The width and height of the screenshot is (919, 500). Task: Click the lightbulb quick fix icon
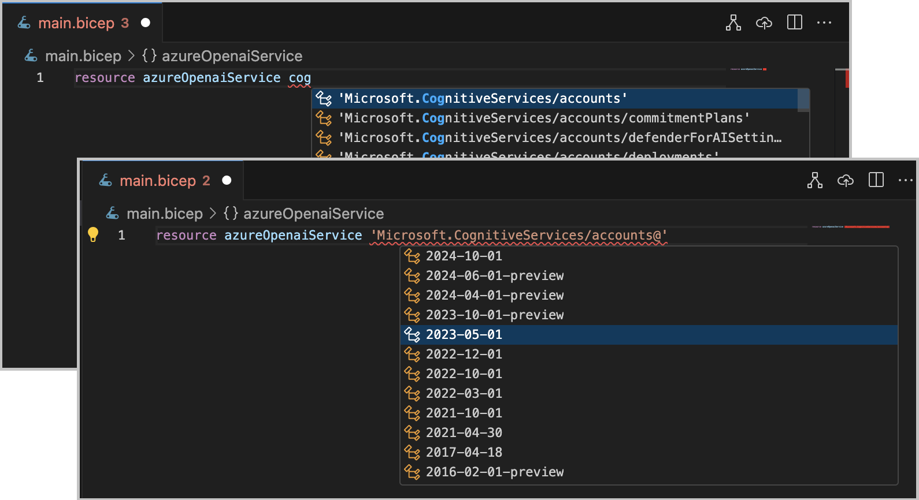[x=93, y=234]
